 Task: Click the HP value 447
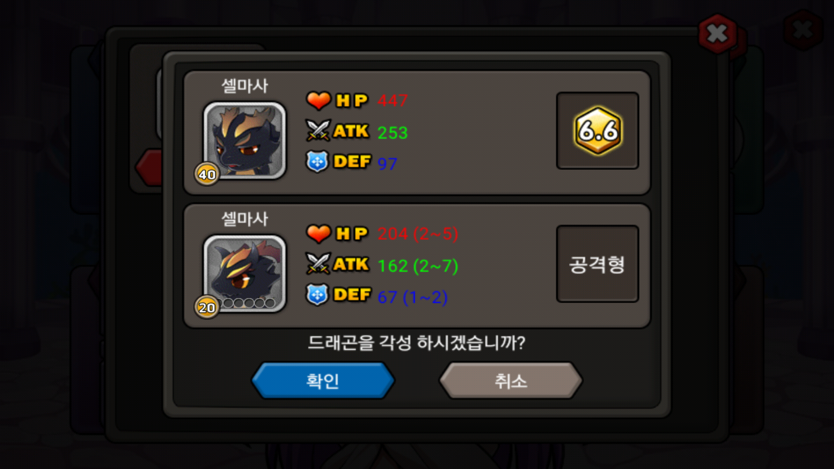coord(393,100)
